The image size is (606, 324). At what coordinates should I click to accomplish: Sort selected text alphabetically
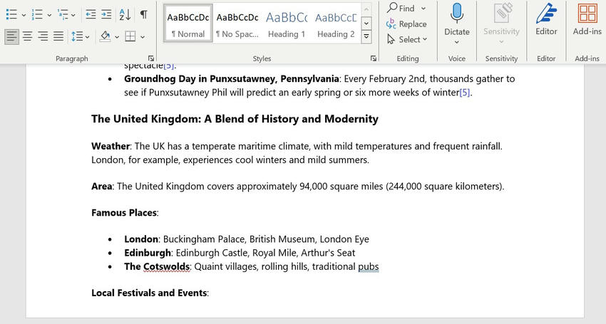125,15
